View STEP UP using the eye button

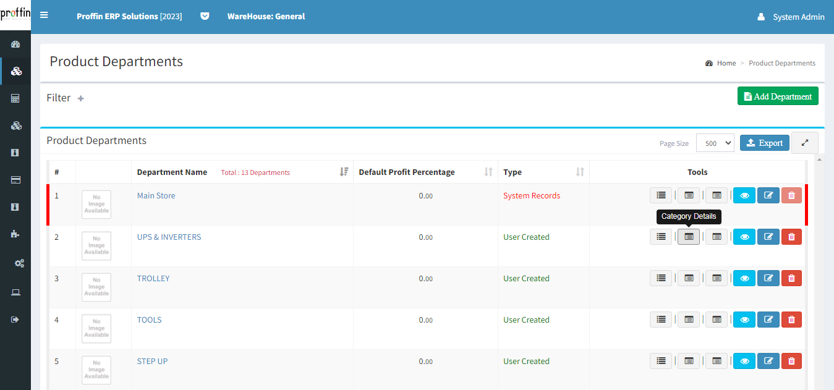[x=744, y=361]
